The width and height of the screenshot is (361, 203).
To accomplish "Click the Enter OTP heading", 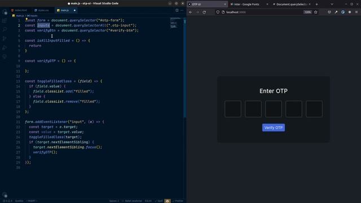I will pos(273,91).
